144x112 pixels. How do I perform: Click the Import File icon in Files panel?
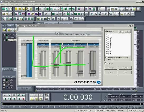pyautogui.click(x=4, y=30)
